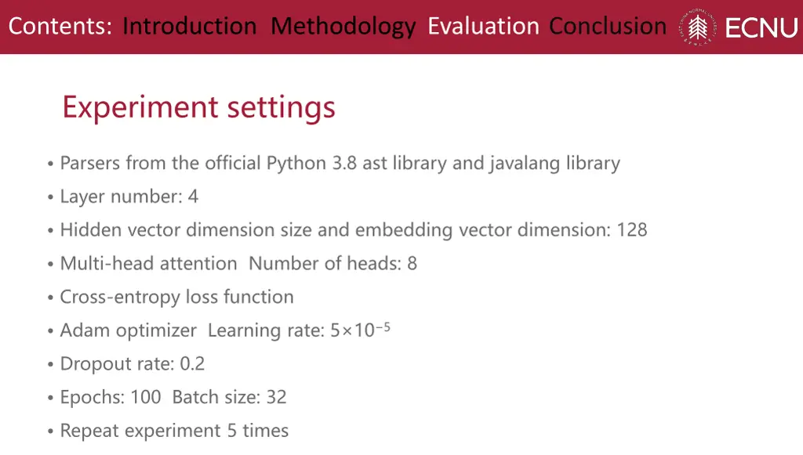The height and width of the screenshot is (455, 803).
Task: Click the Contents: label in header
Action: click(x=60, y=26)
